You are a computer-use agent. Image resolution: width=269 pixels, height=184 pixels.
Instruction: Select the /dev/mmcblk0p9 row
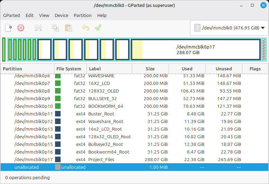pyautogui.click(x=134, y=98)
